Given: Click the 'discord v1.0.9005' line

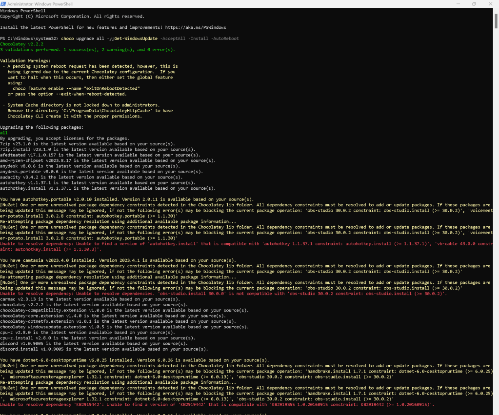Looking at the screenshot, I should click(x=94, y=344).
